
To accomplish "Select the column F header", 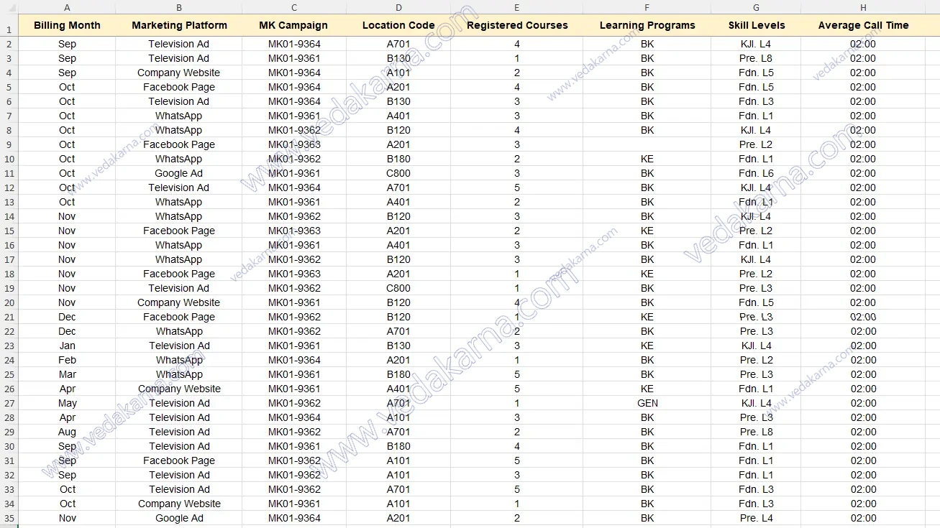I will click(x=647, y=7).
